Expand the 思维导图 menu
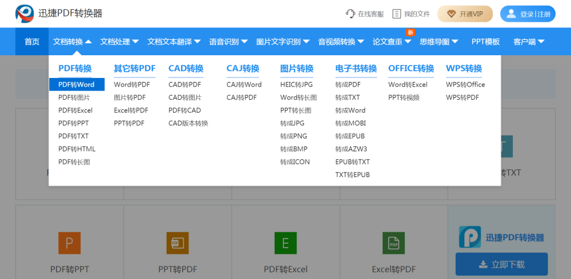The width and height of the screenshot is (571, 279). click(439, 42)
